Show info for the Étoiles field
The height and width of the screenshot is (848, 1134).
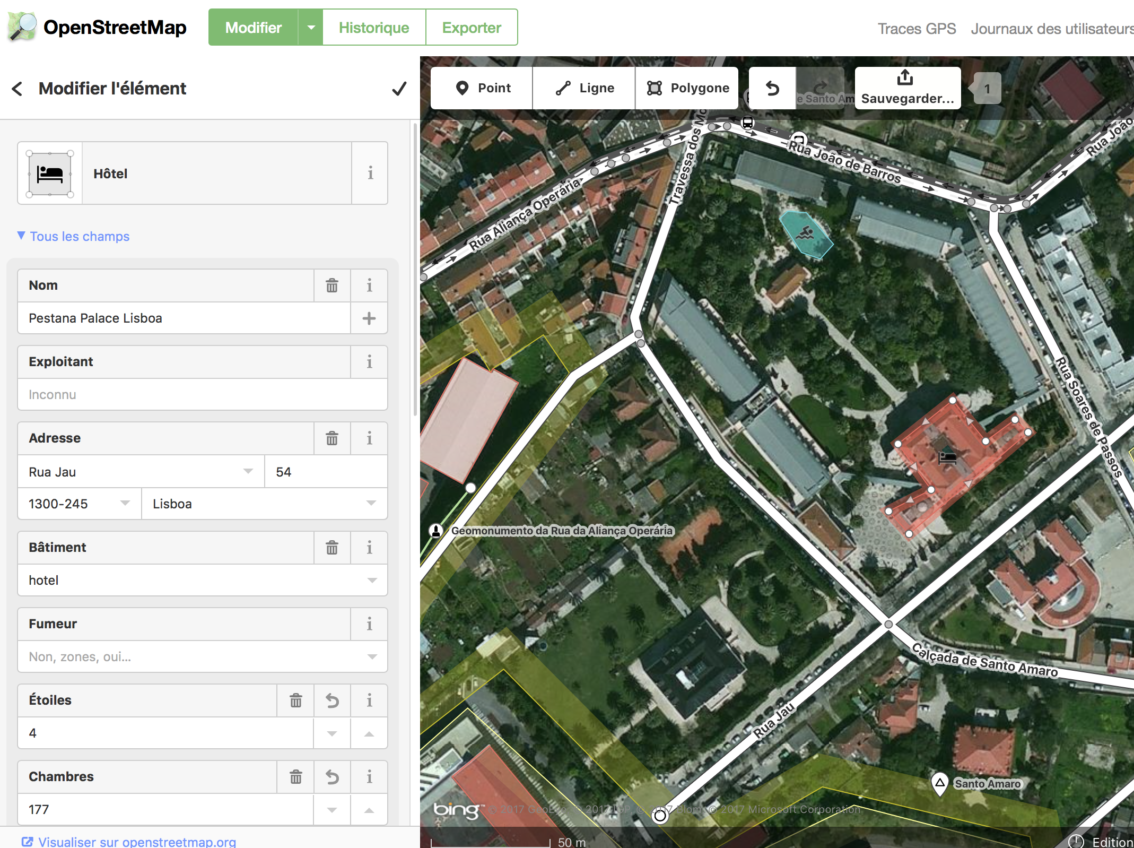pyautogui.click(x=369, y=700)
